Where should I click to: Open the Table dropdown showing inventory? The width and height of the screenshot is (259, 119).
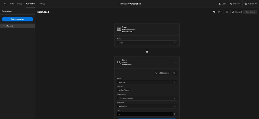[x=147, y=82]
